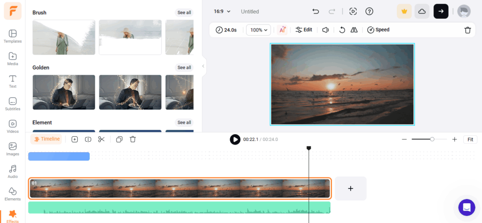Open the Edit adjustments panel

pyautogui.click(x=304, y=30)
